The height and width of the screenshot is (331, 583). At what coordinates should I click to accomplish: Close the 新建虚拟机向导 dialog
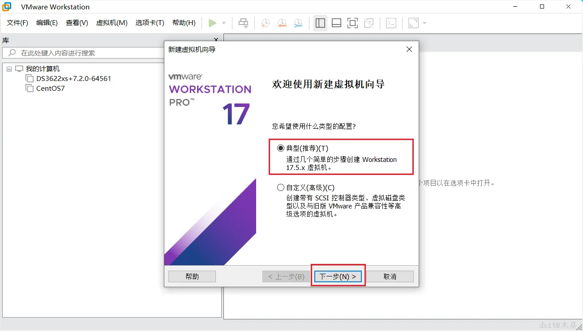(x=409, y=49)
